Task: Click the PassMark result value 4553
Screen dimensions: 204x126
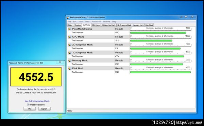Action: click(x=117, y=33)
